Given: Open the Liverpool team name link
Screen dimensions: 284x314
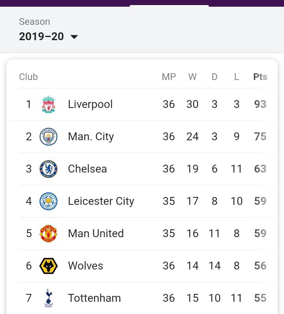Looking at the screenshot, I should pos(90,104).
